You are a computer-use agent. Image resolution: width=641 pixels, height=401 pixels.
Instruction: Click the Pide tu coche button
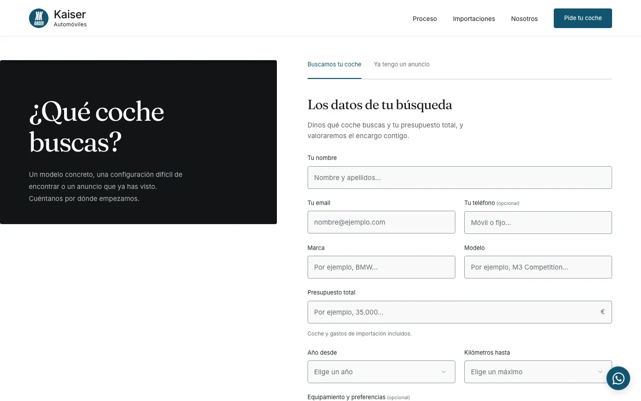coord(583,18)
